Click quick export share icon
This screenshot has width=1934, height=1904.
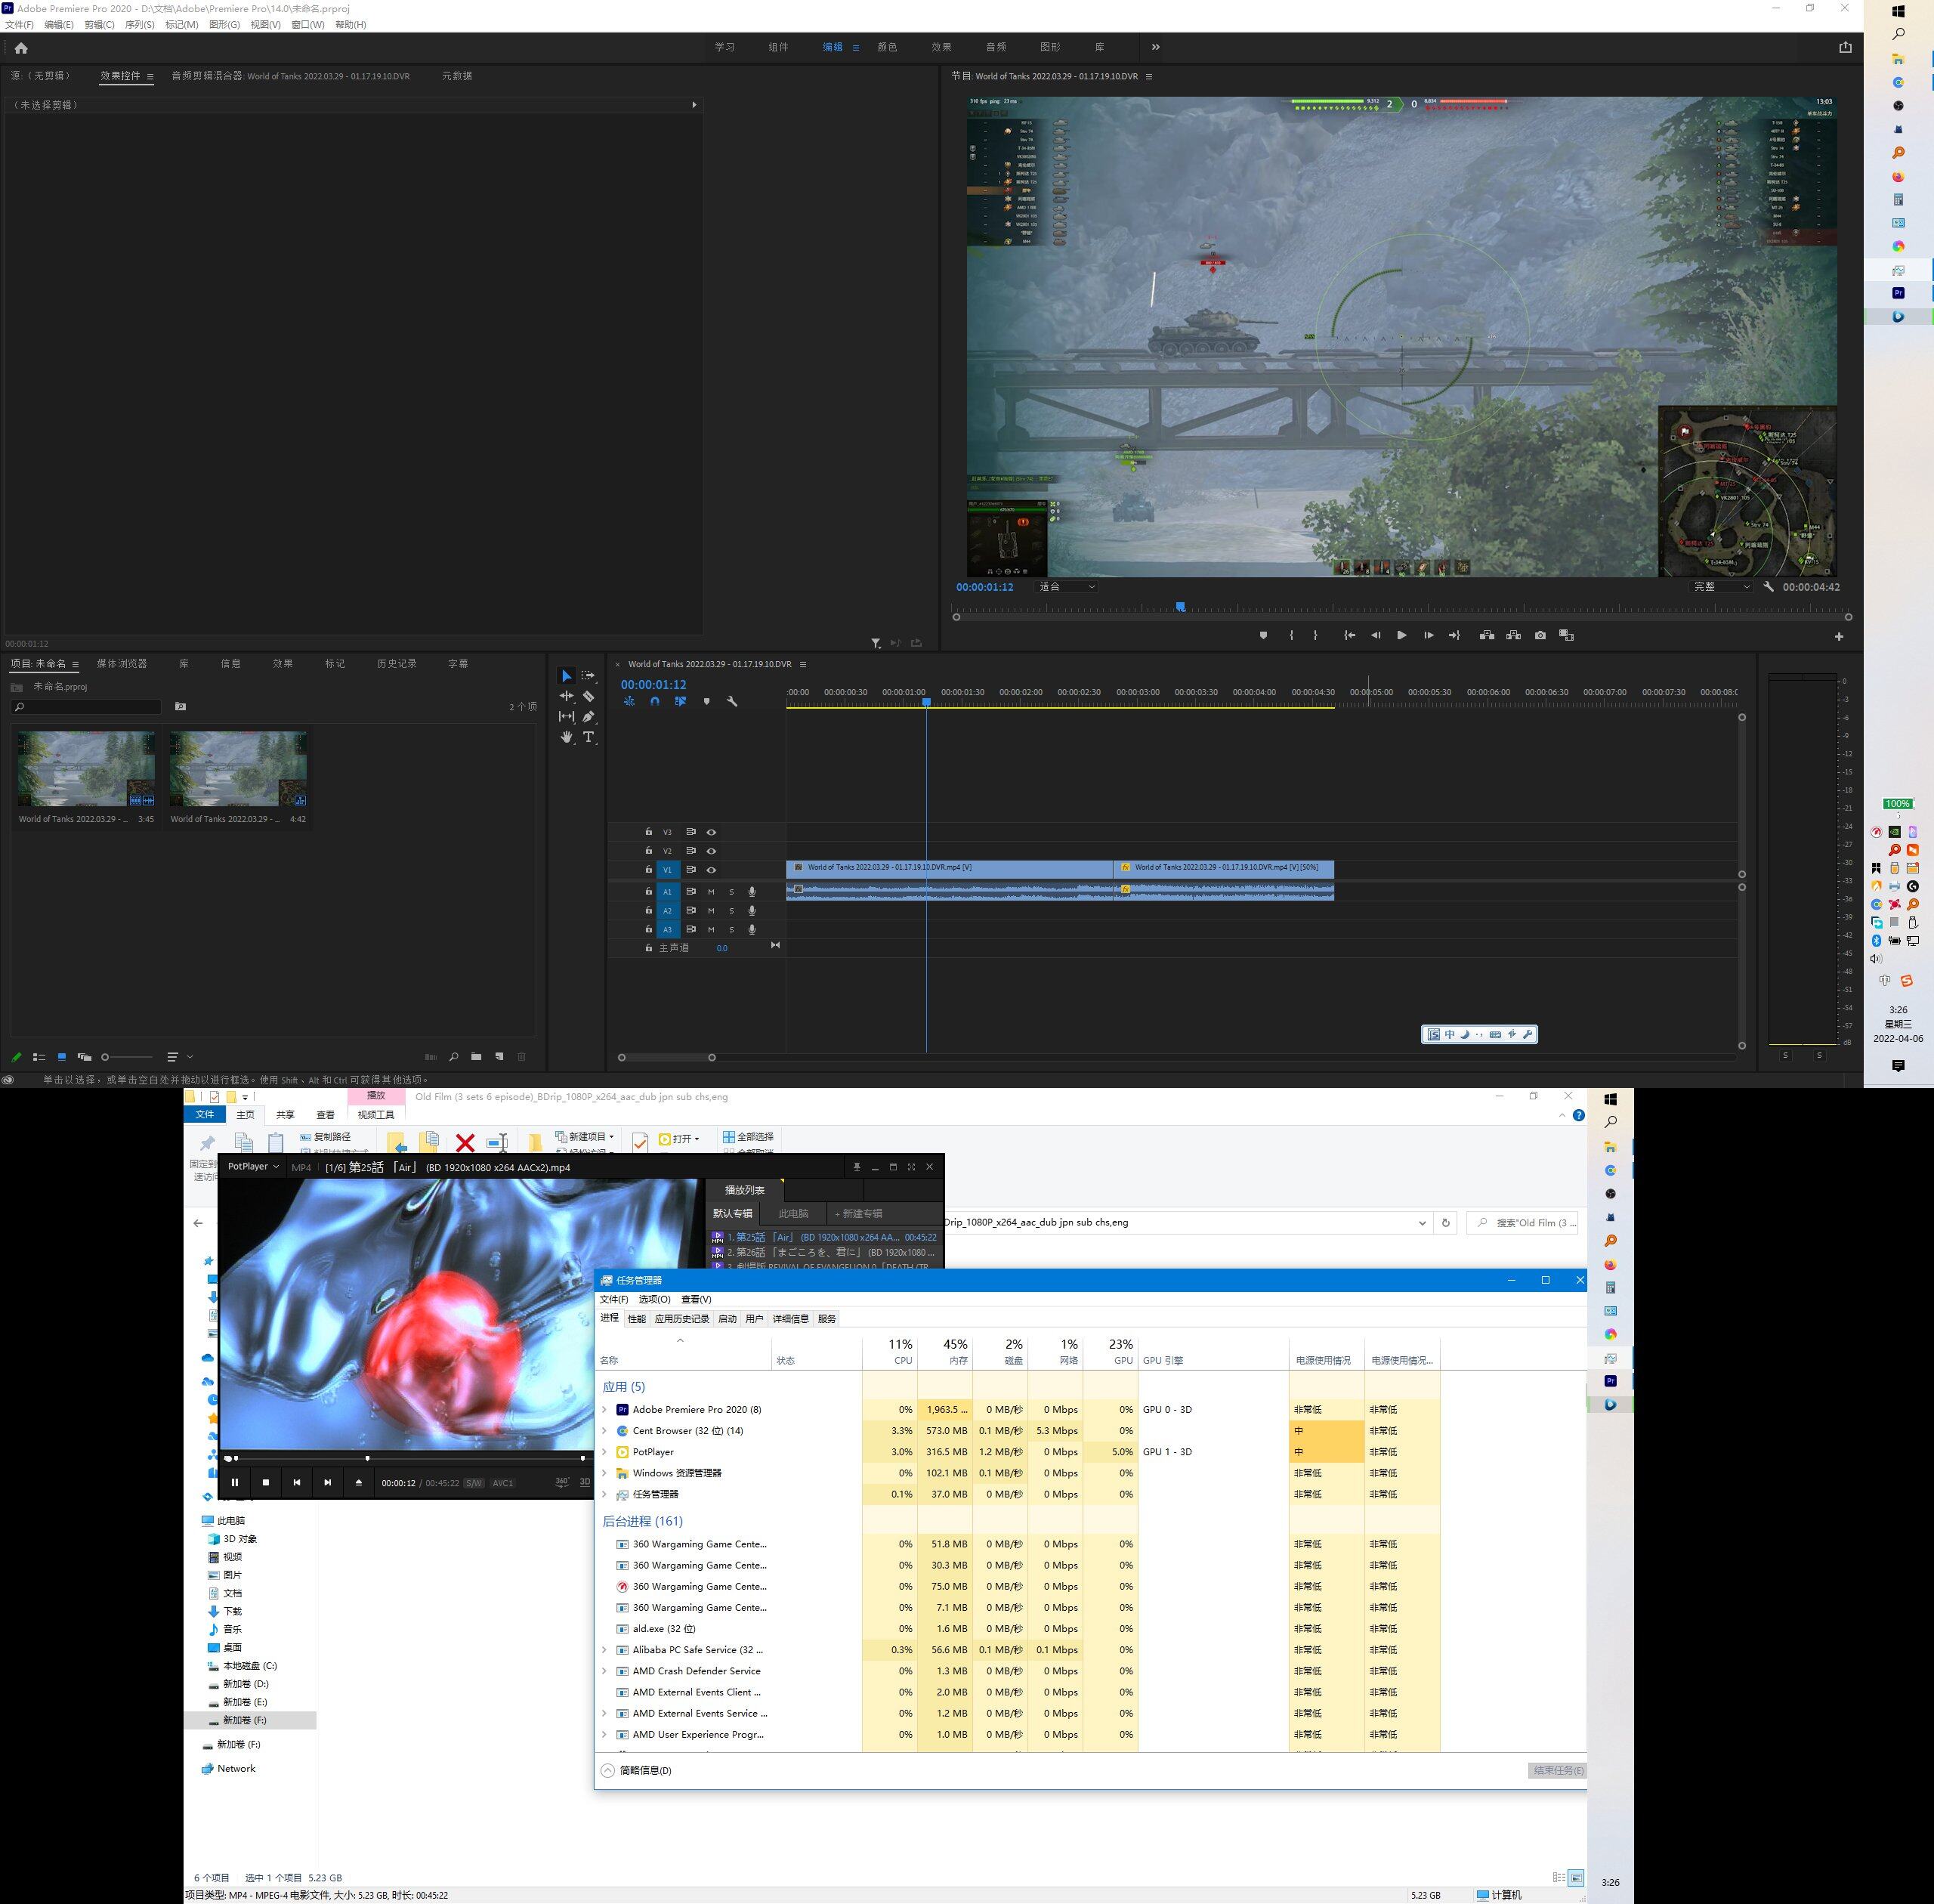[1845, 47]
